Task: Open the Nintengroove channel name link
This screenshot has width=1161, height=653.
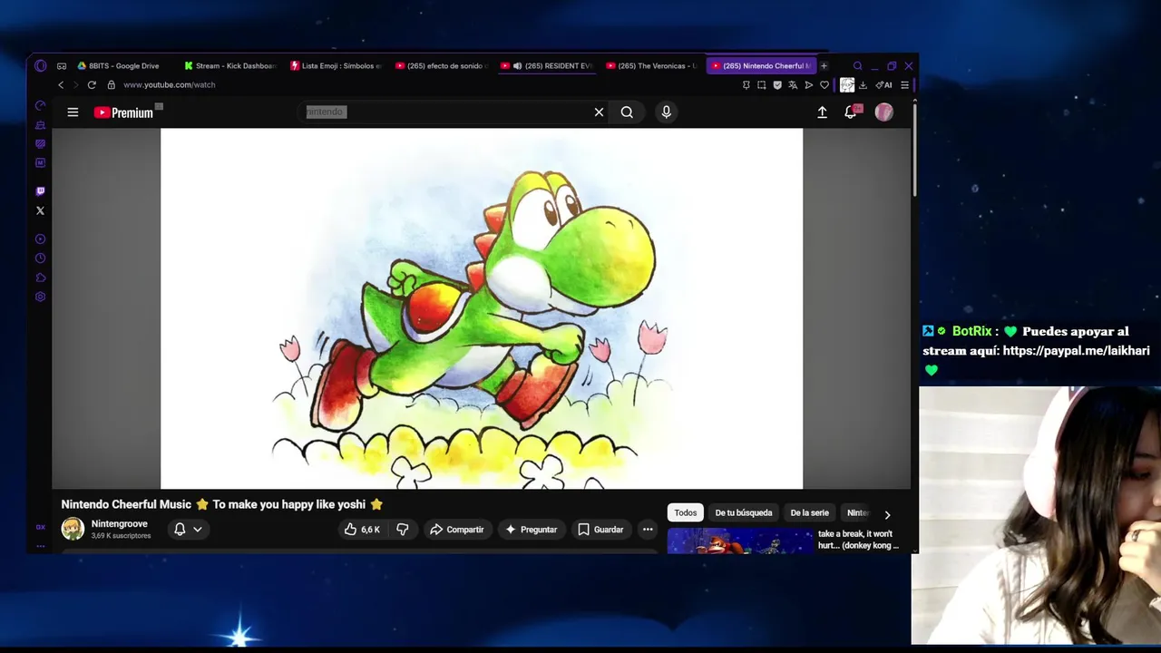Action: point(119,524)
